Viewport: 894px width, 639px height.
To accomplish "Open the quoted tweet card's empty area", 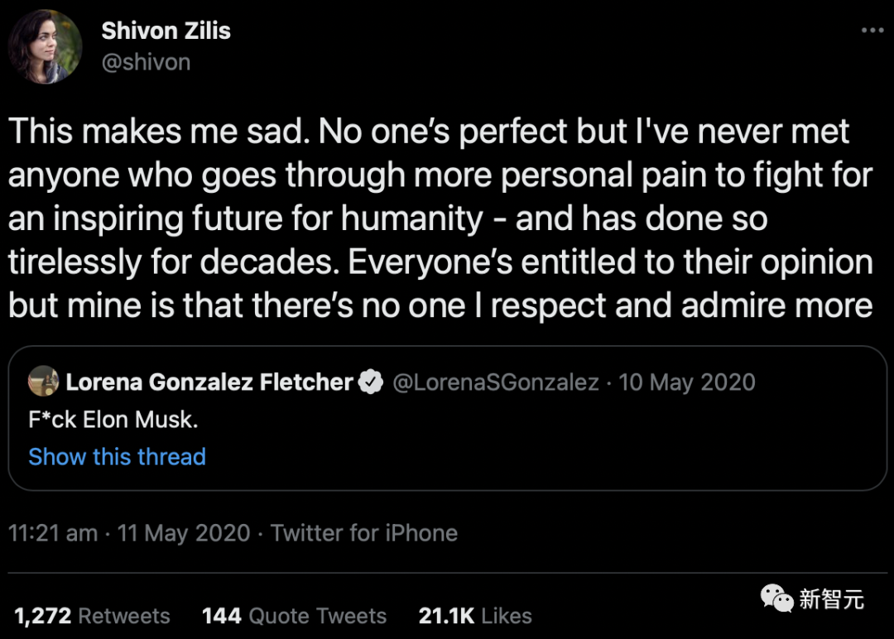I will point(579,447).
